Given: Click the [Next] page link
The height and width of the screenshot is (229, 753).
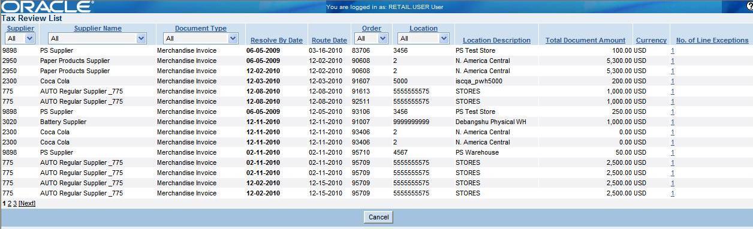Looking at the screenshot, I should click(x=27, y=204).
